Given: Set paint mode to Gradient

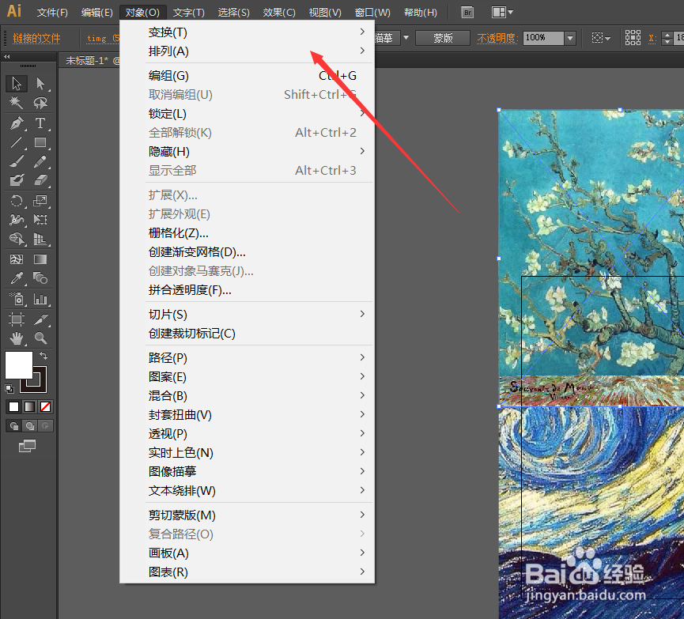Looking at the screenshot, I should [30, 406].
